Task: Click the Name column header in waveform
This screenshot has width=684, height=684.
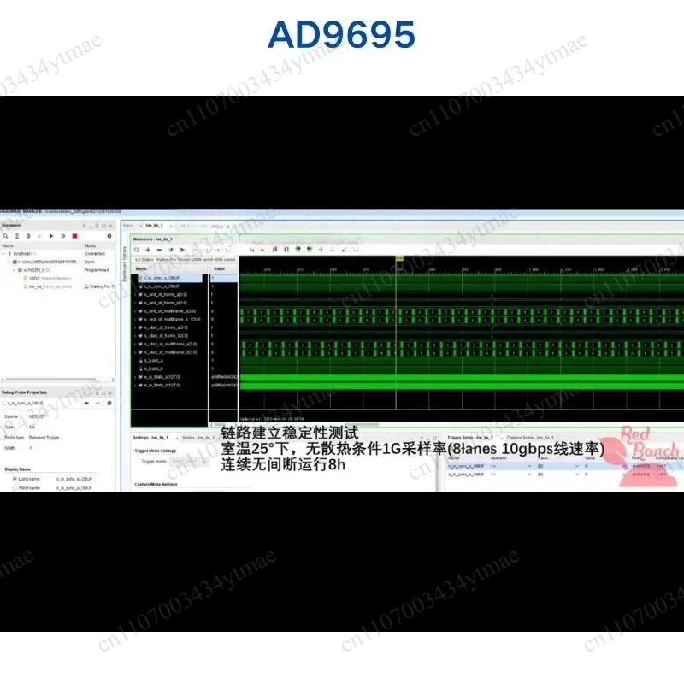Action: tap(141, 269)
